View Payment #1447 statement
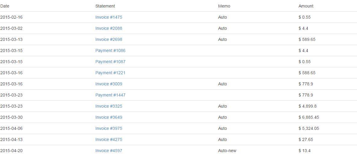The image size is (357, 159). pyautogui.click(x=110, y=95)
